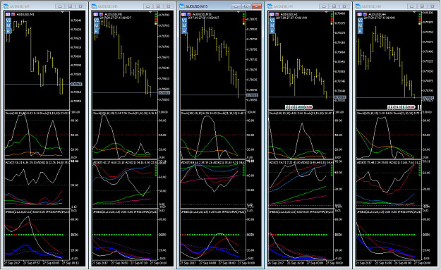
Task: Click the R button in AUDUSD,M5 chart
Action: point(97,31)
